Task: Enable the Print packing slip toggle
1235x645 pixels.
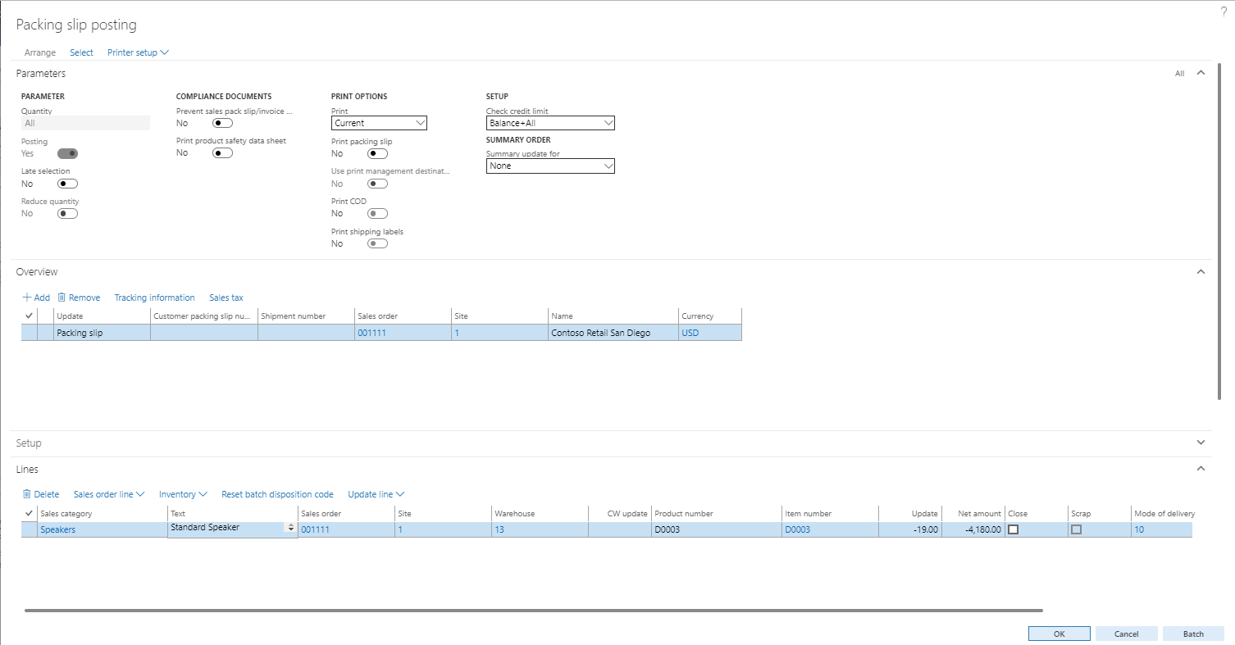Action: [377, 154]
